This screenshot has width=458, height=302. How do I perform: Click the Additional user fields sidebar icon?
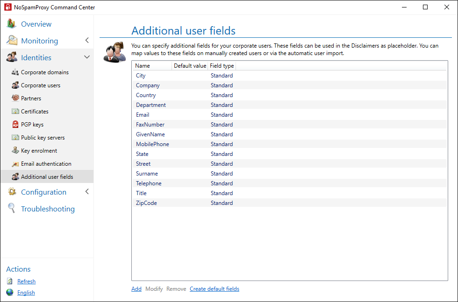pyautogui.click(x=15, y=176)
